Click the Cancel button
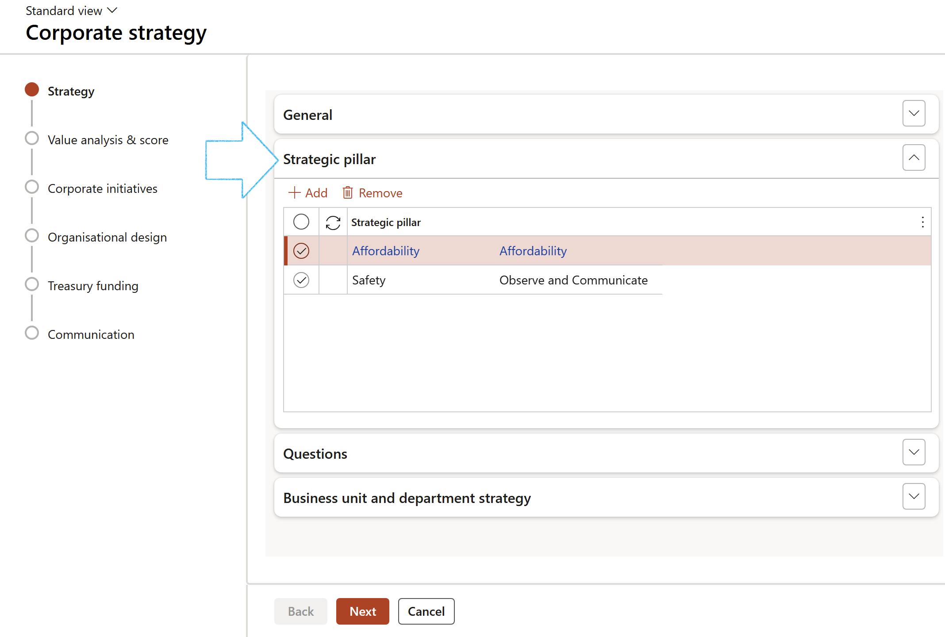Screen dimensions: 945x637 coord(426,611)
